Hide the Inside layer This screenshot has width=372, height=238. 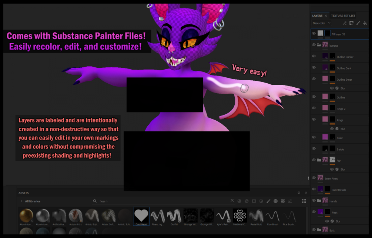[314, 148]
